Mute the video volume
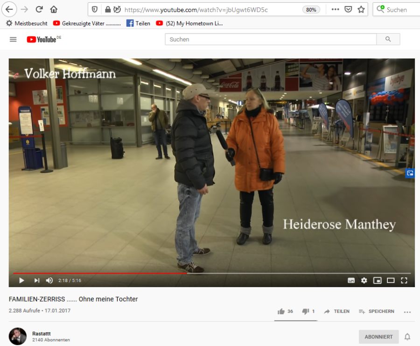Viewport: 420px width, 346px height. pyautogui.click(x=49, y=280)
